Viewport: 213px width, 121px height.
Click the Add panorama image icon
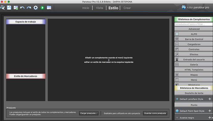tap(16, 8)
